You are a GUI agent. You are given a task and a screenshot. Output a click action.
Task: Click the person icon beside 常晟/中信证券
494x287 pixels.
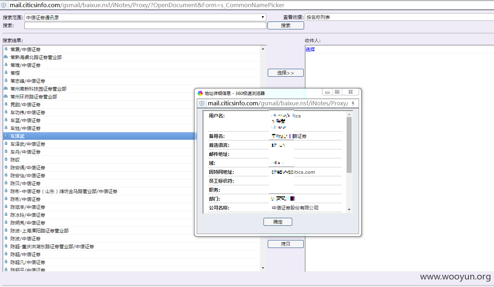(6, 49)
